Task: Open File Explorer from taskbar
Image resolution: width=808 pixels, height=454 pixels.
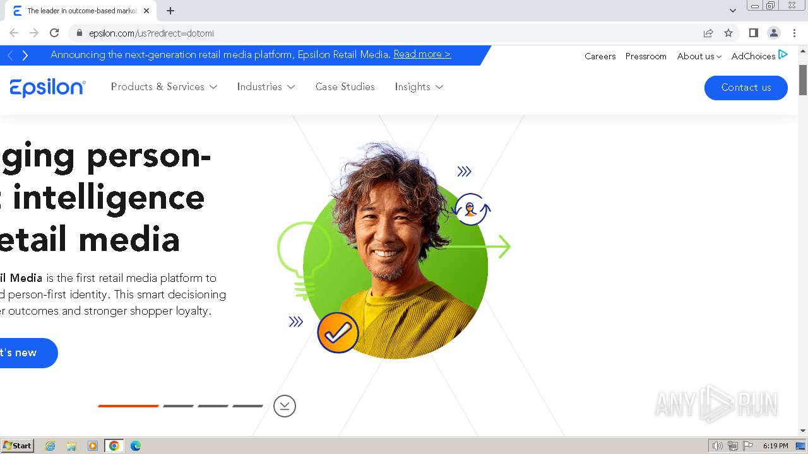Action: [71, 446]
